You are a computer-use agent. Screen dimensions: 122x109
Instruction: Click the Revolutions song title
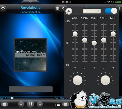point(30,7)
